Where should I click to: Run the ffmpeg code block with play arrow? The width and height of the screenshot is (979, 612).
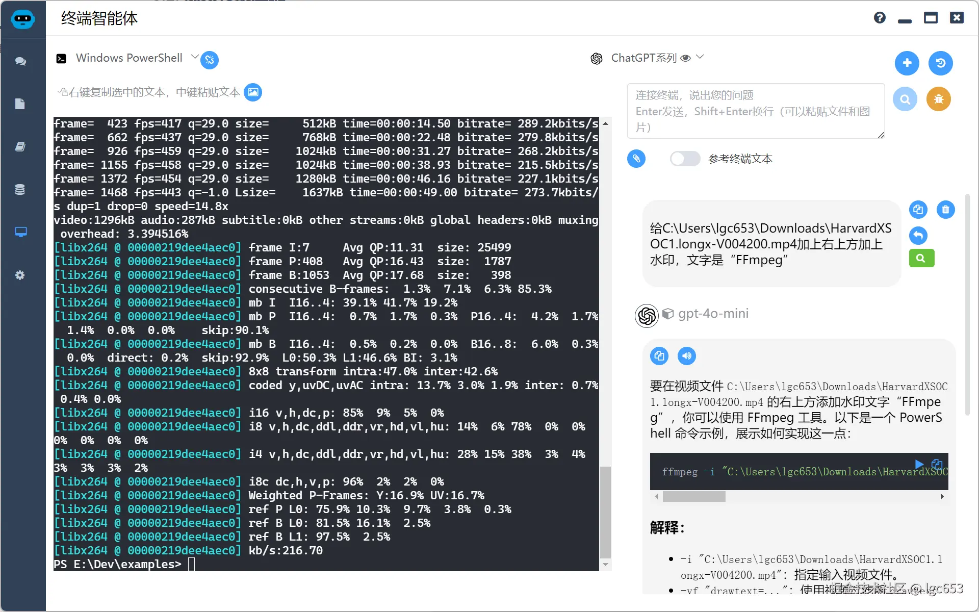[x=919, y=464]
